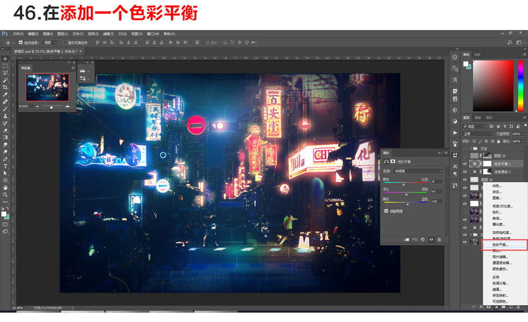Click the foreground color swatch in Color panel
Screen dimensions: 528x322
click(466, 63)
